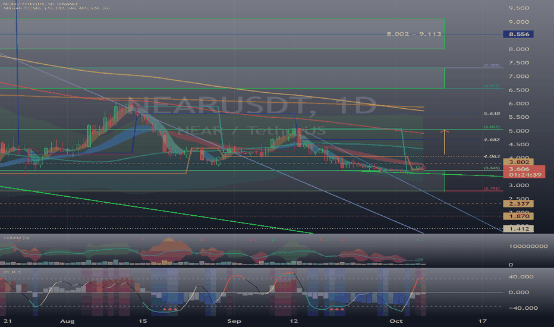The image size is (554, 327).
Task: Click the 3.000 price axis tick
Action: 519,185
